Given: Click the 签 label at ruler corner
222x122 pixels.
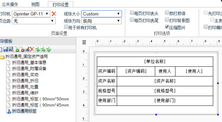Looking at the screenshot, I should 84,42.
